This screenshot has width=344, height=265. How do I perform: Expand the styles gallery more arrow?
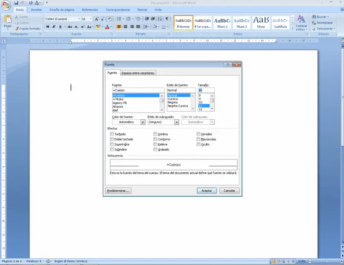pyautogui.click(x=292, y=28)
